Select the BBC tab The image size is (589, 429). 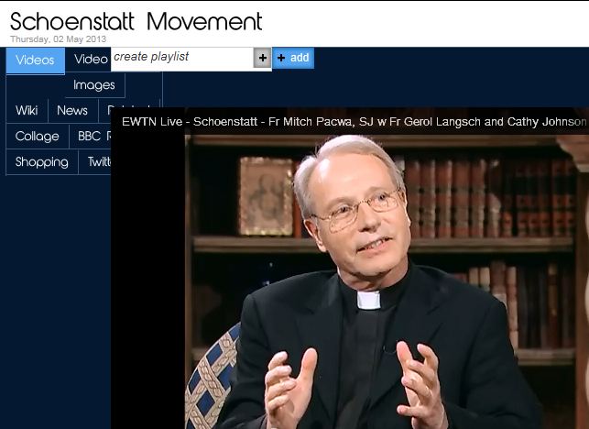90,136
